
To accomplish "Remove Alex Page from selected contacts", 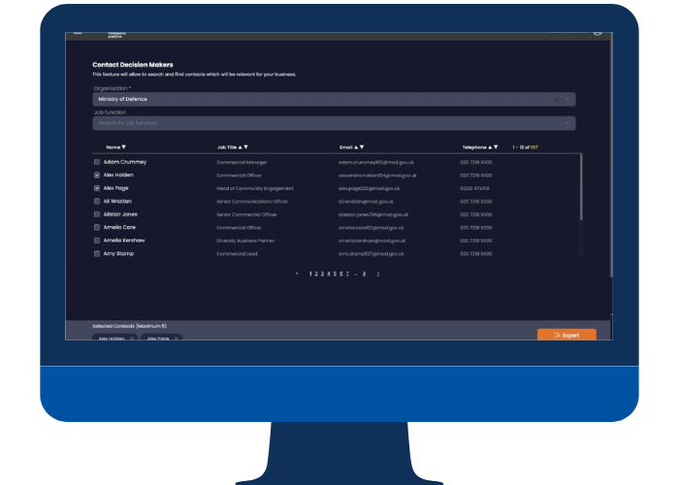I will 177,339.
